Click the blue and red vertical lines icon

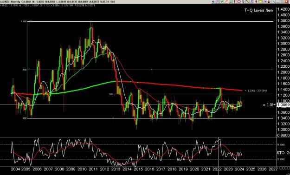251,2
